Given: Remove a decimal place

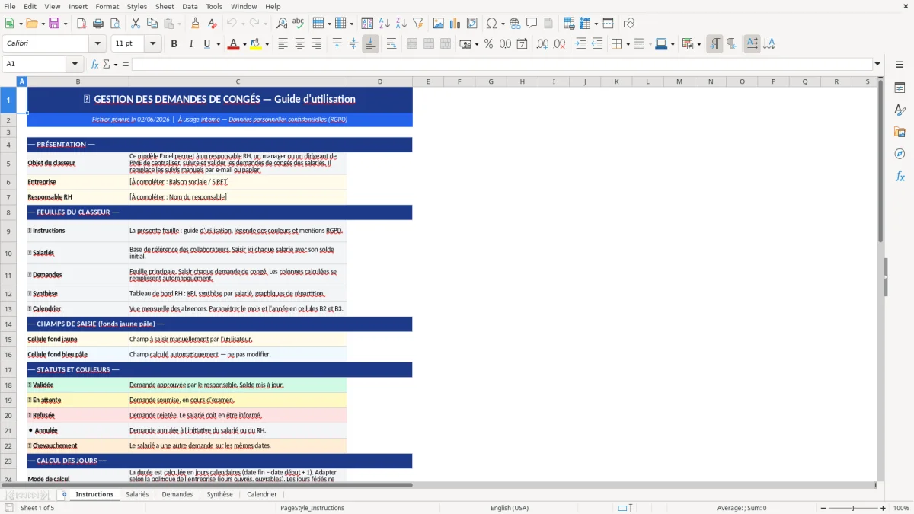Looking at the screenshot, I should 559,44.
